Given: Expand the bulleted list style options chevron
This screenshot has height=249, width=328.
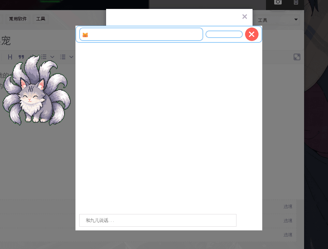Looking at the screenshot, I should pos(71,57).
